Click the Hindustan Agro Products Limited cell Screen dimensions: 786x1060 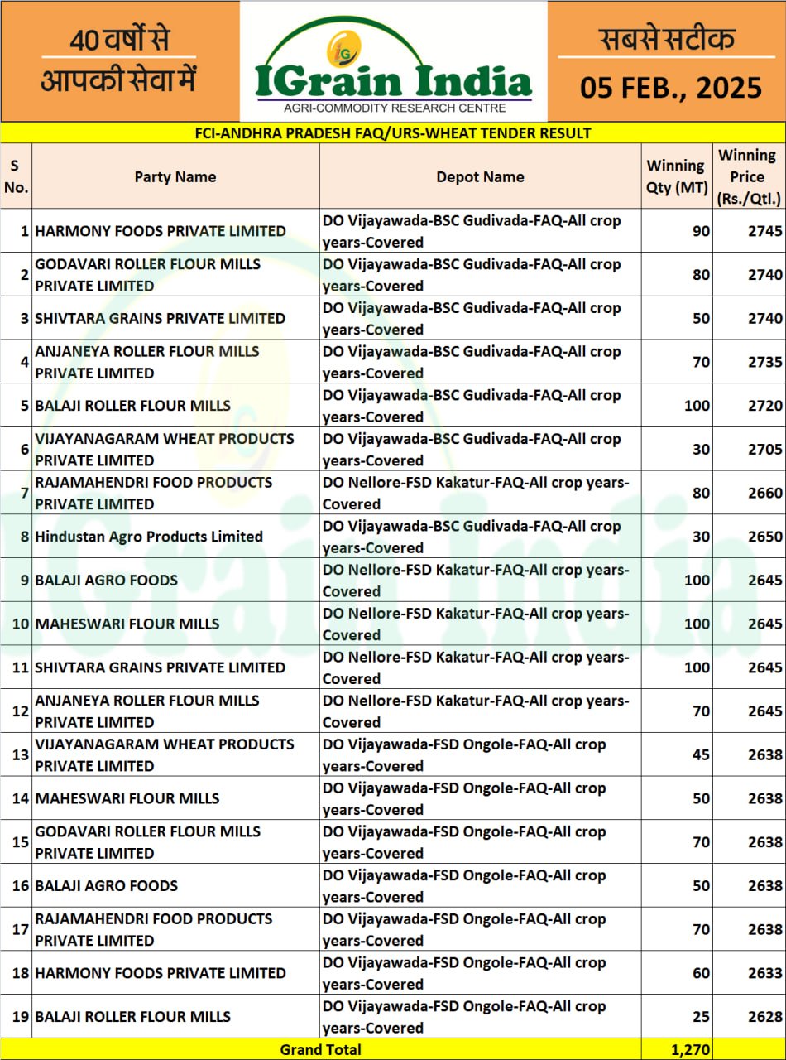(x=149, y=537)
